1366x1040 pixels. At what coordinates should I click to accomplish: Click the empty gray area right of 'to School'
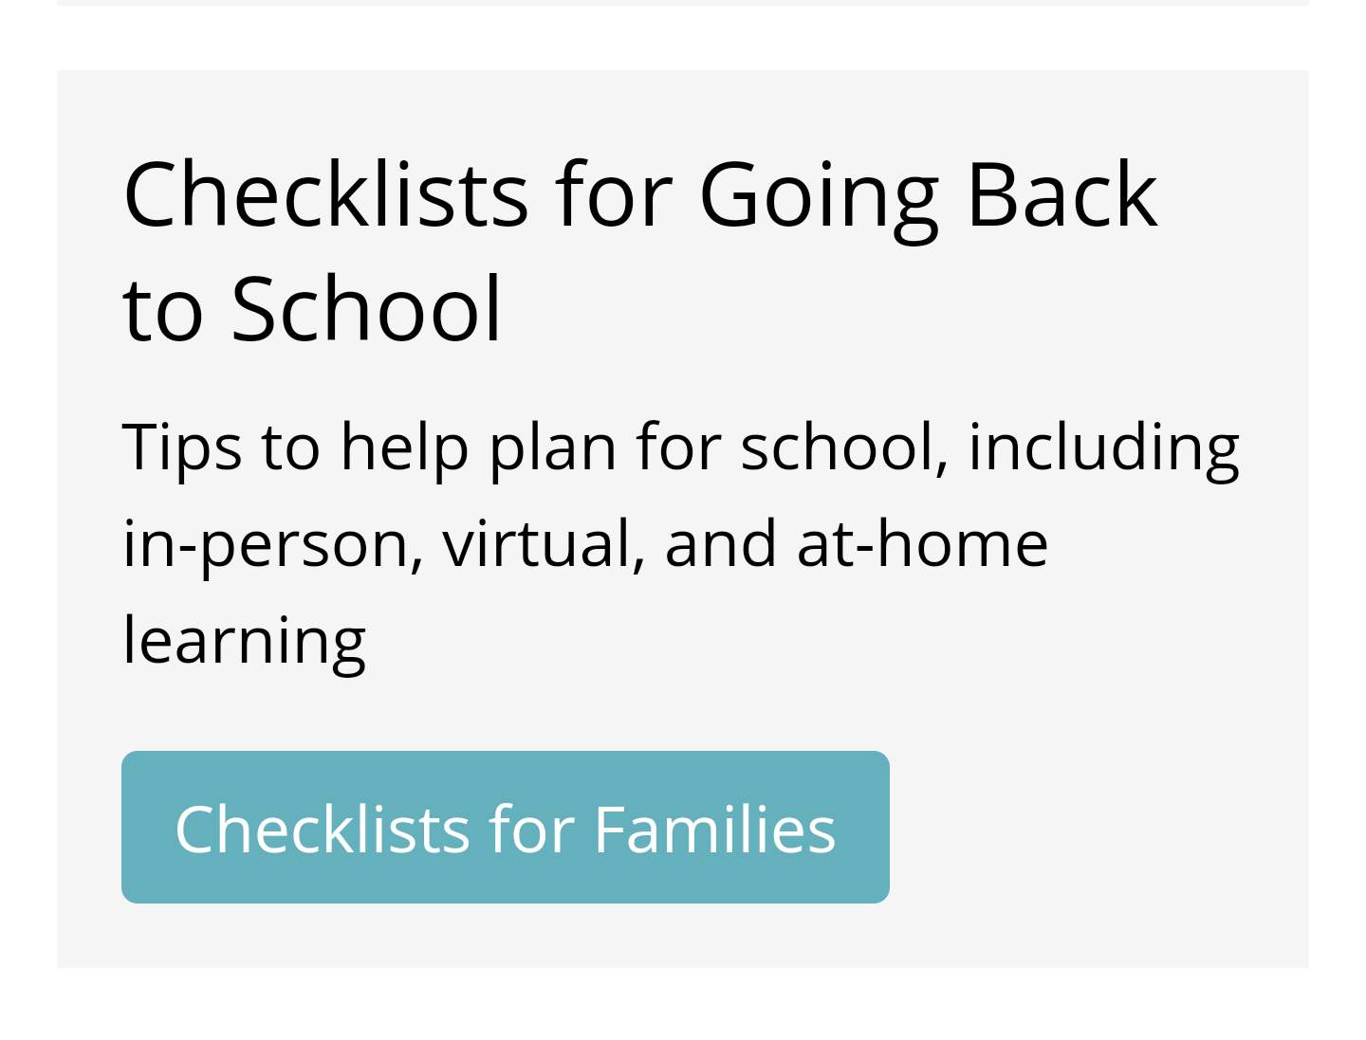click(x=901, y=308)
